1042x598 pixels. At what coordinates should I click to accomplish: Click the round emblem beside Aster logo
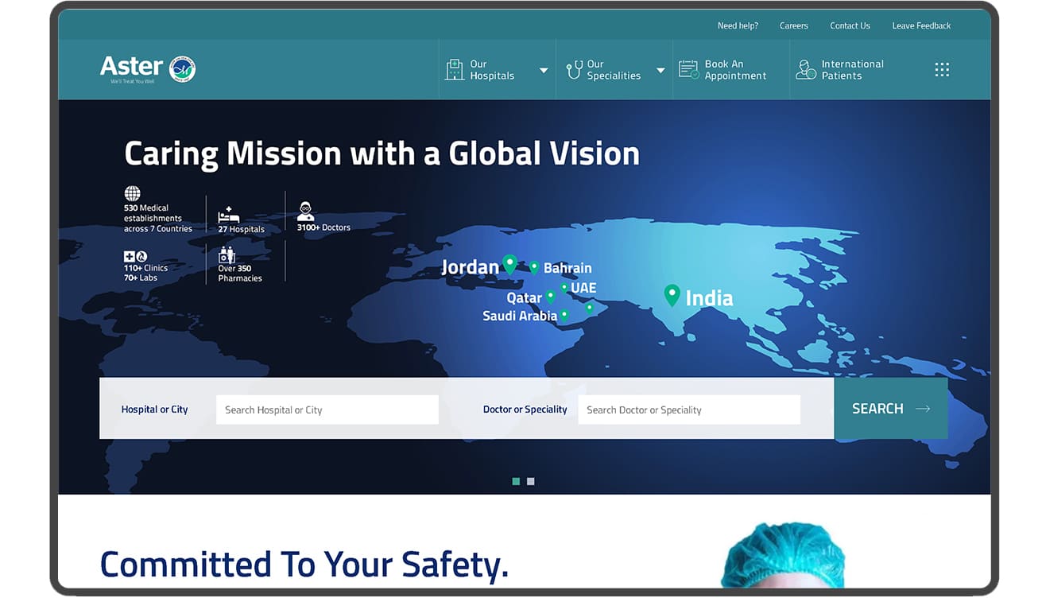[182, 69]
